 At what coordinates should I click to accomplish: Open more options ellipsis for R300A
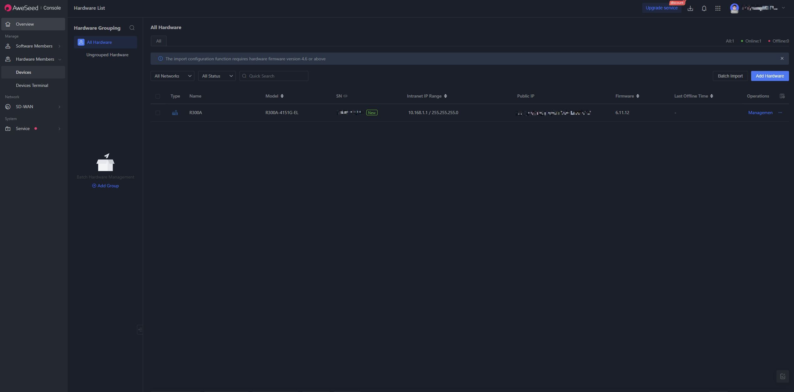780,113
